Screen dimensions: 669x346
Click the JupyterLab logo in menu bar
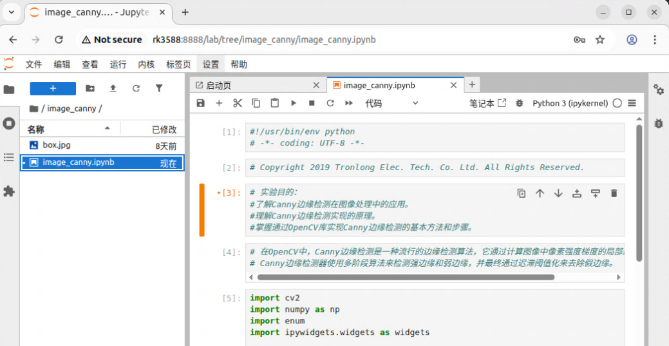click(8, 64)
